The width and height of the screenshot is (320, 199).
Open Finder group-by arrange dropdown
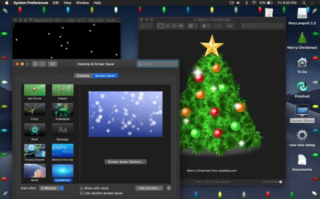tap(192, 26)
